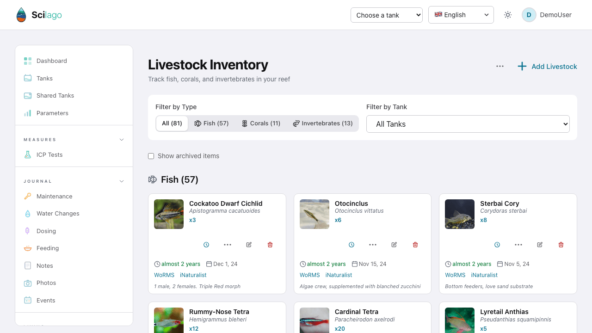Select the All (81) filter
The width and height of the screenshot is (592, 333).
[x=172, y=123]
